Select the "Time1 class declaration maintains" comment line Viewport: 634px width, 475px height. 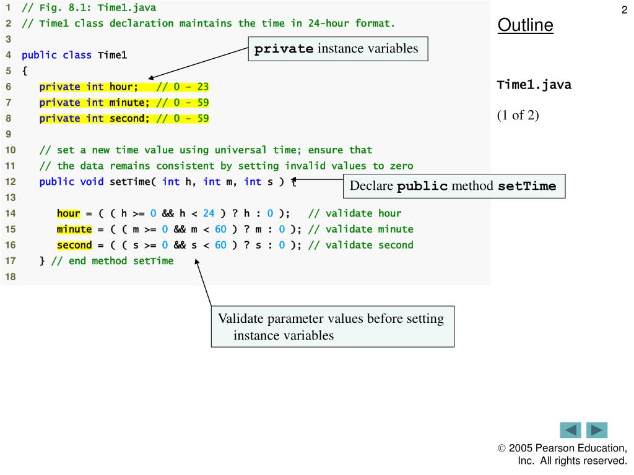208,24
